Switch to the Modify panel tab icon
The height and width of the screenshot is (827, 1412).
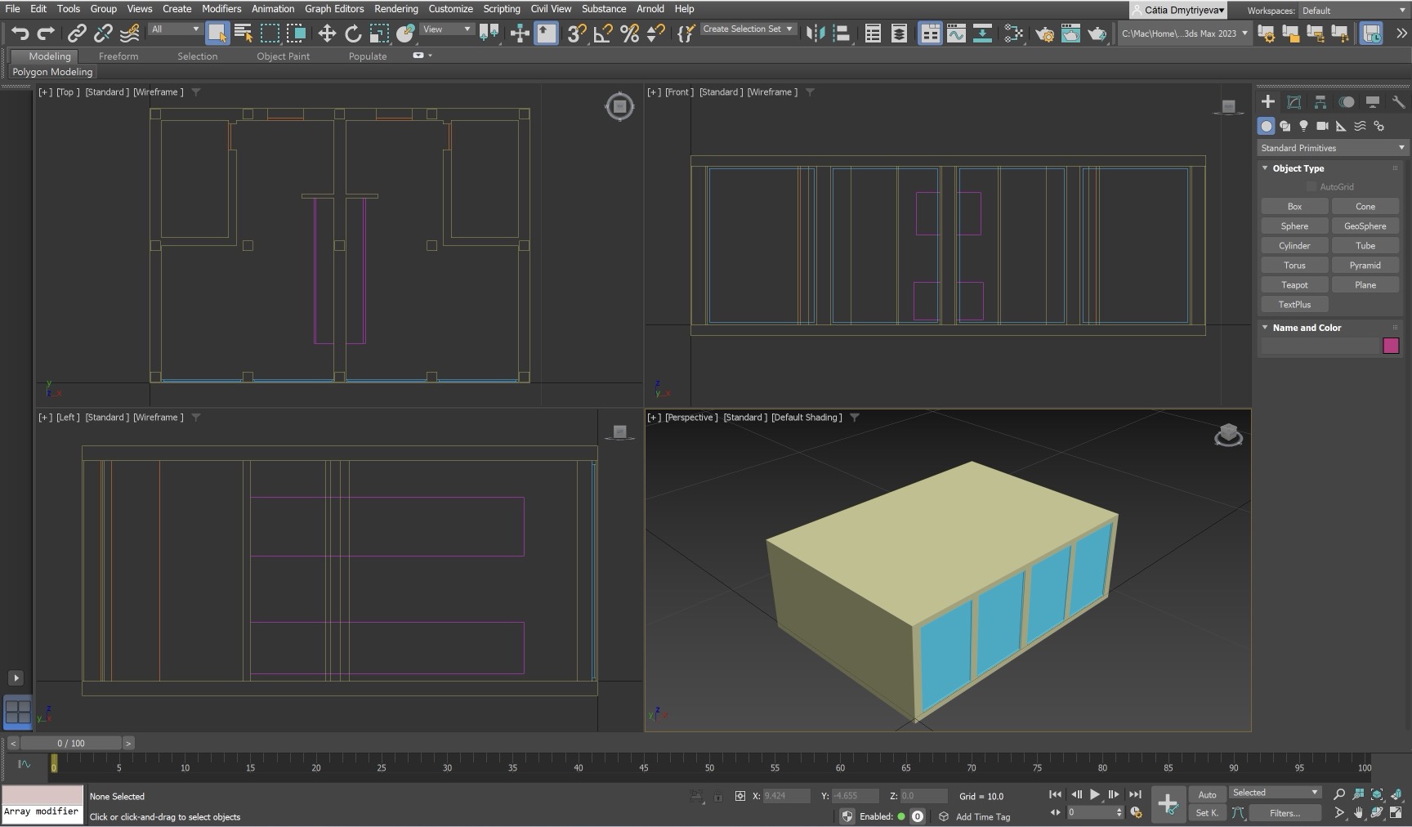click(x=1294, y=102)
